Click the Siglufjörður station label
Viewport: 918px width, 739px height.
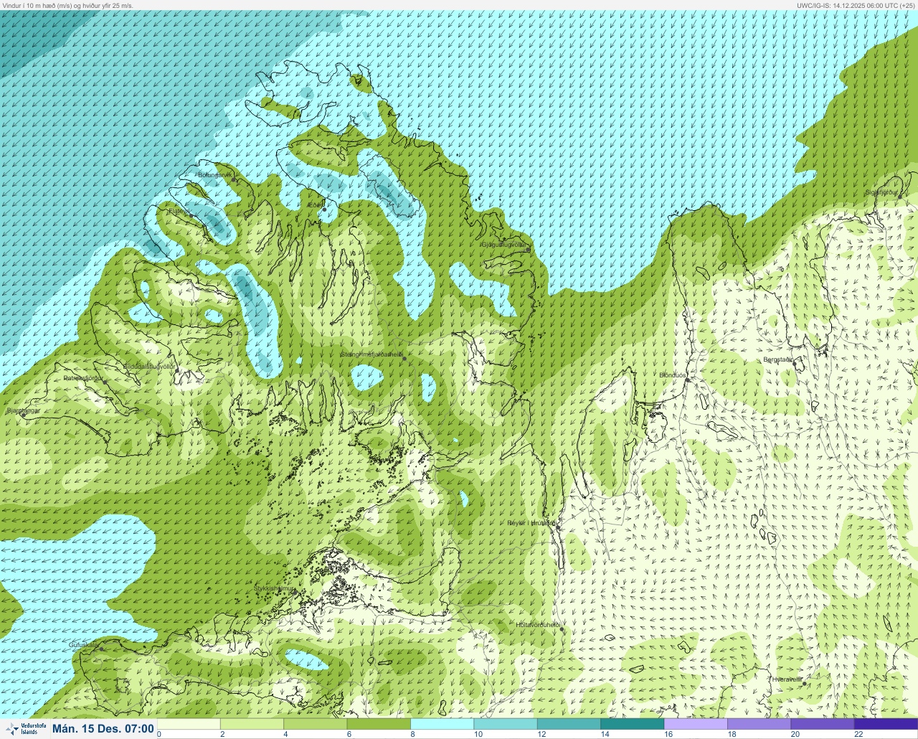pos(881,192)
